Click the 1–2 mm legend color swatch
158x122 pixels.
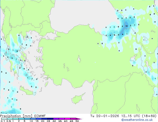point(16,119)
